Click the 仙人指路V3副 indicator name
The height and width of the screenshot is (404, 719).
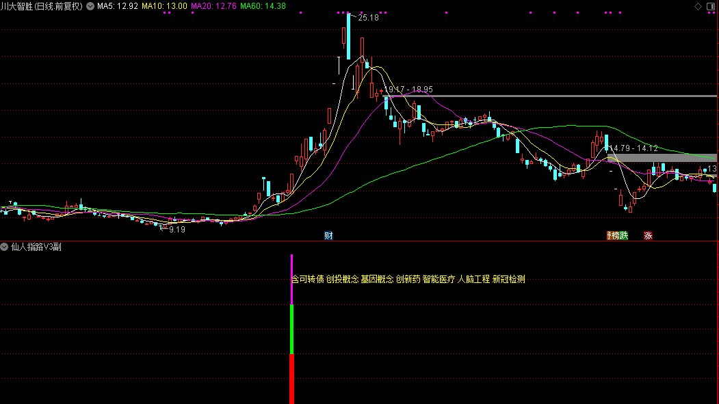pos(36,247)
